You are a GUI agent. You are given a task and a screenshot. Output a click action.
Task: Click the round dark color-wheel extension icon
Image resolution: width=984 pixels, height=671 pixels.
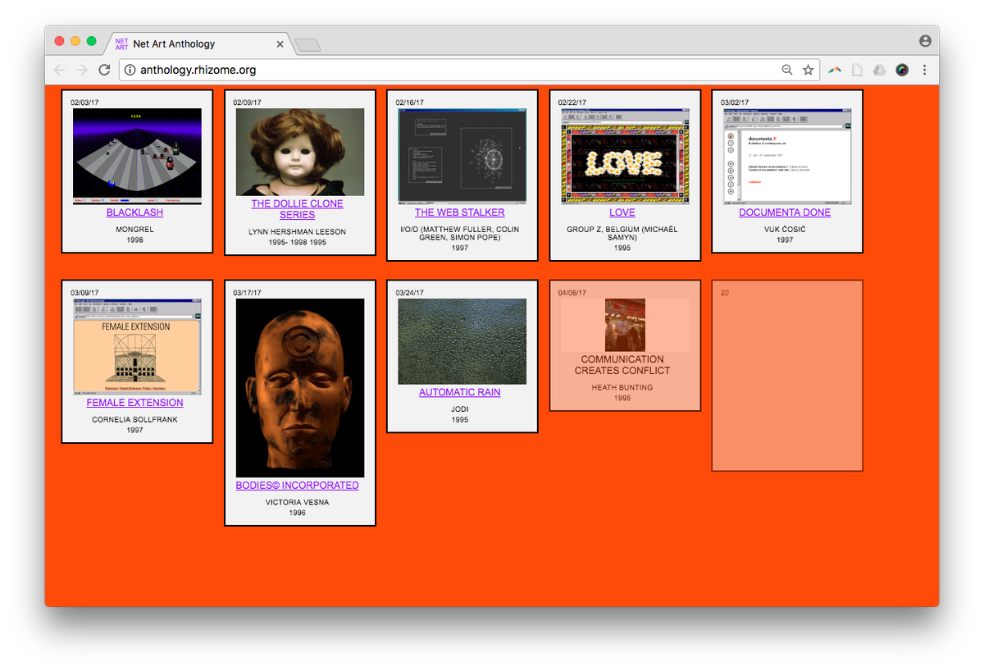coord(902,70)
